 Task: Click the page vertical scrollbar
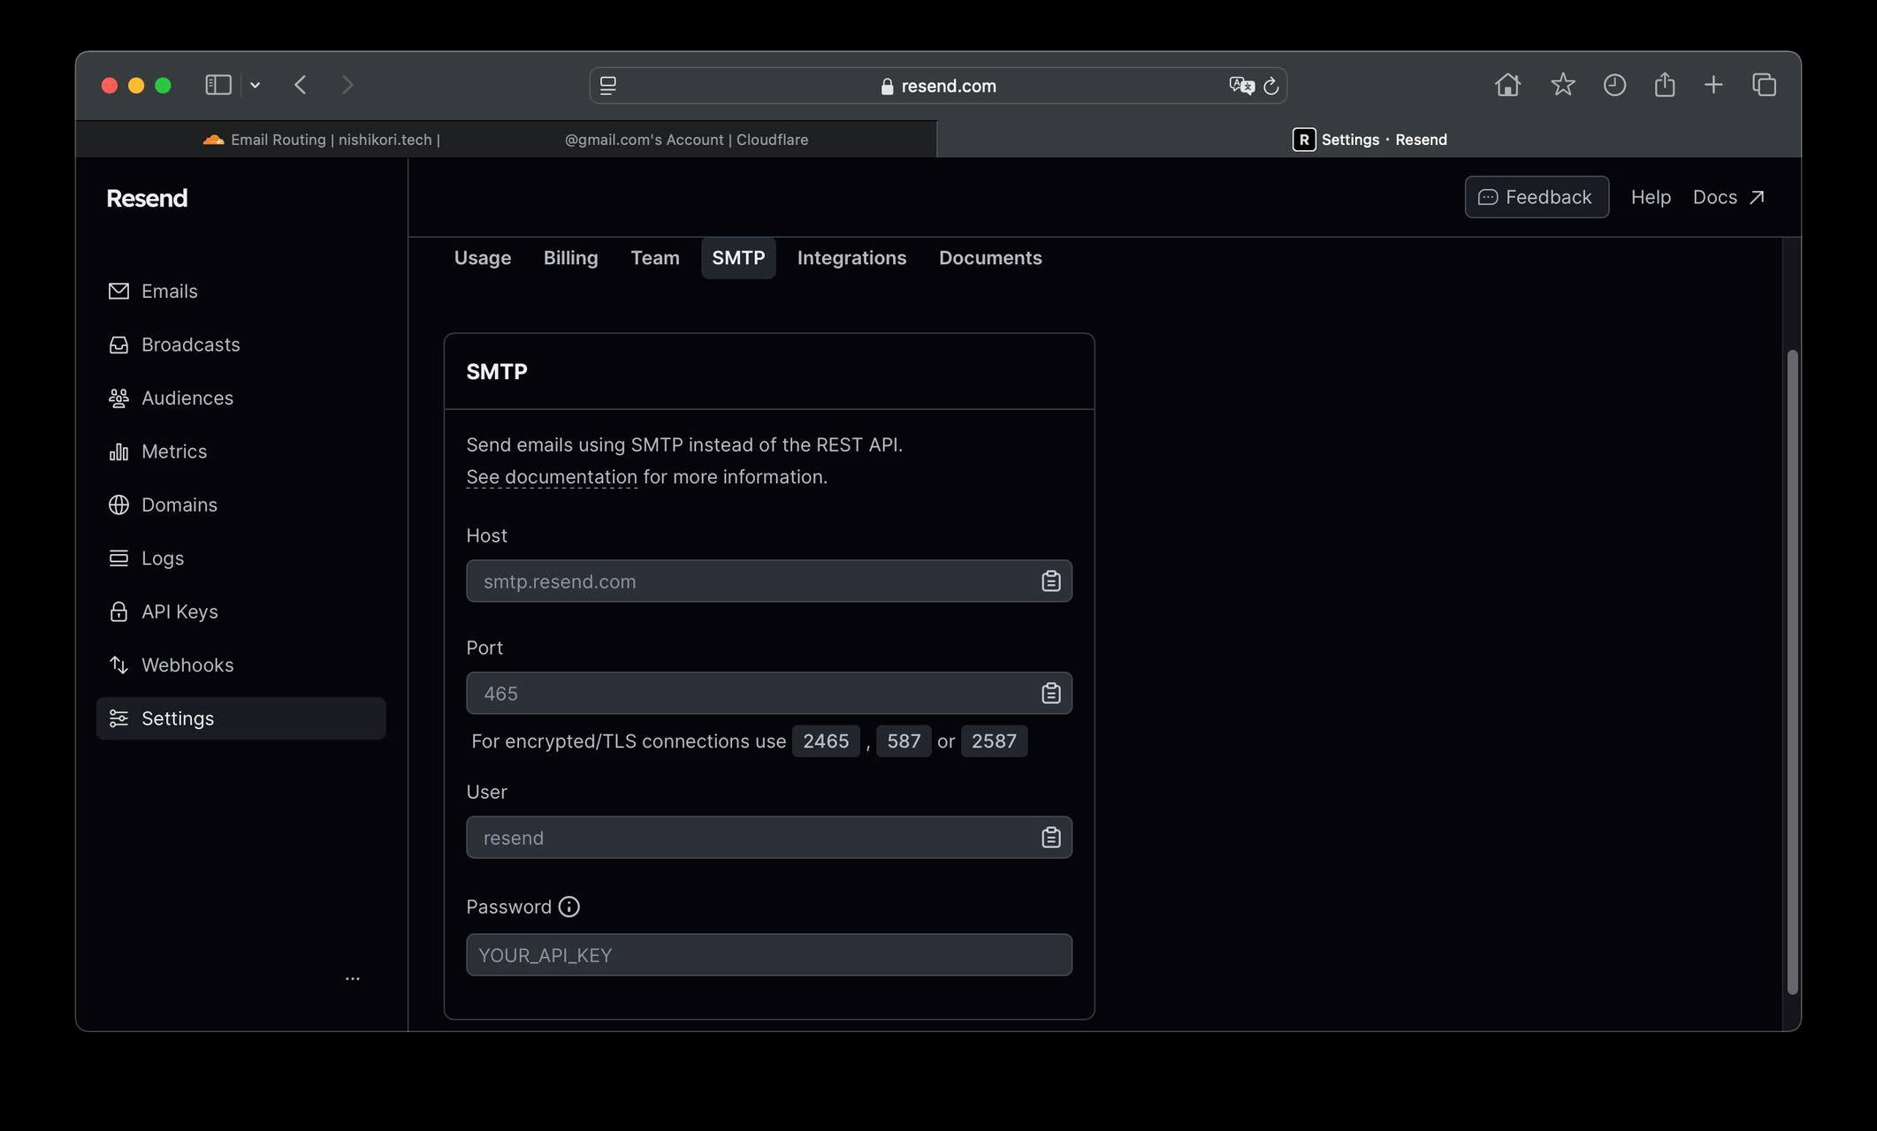1792,672
